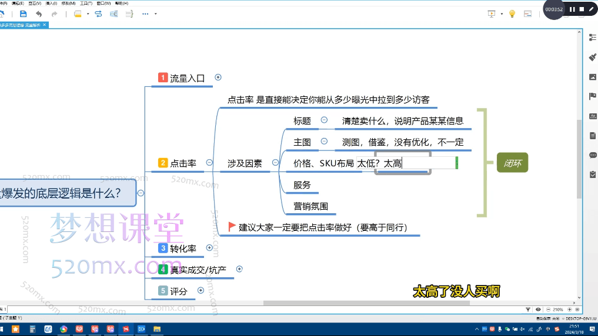Open the calculator app in the taskbar
Image resolution: width=598 pixels, height=336 pixels.
coord(32,329)
